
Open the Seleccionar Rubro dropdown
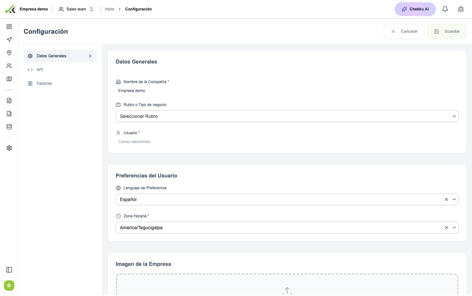[287, 116]
